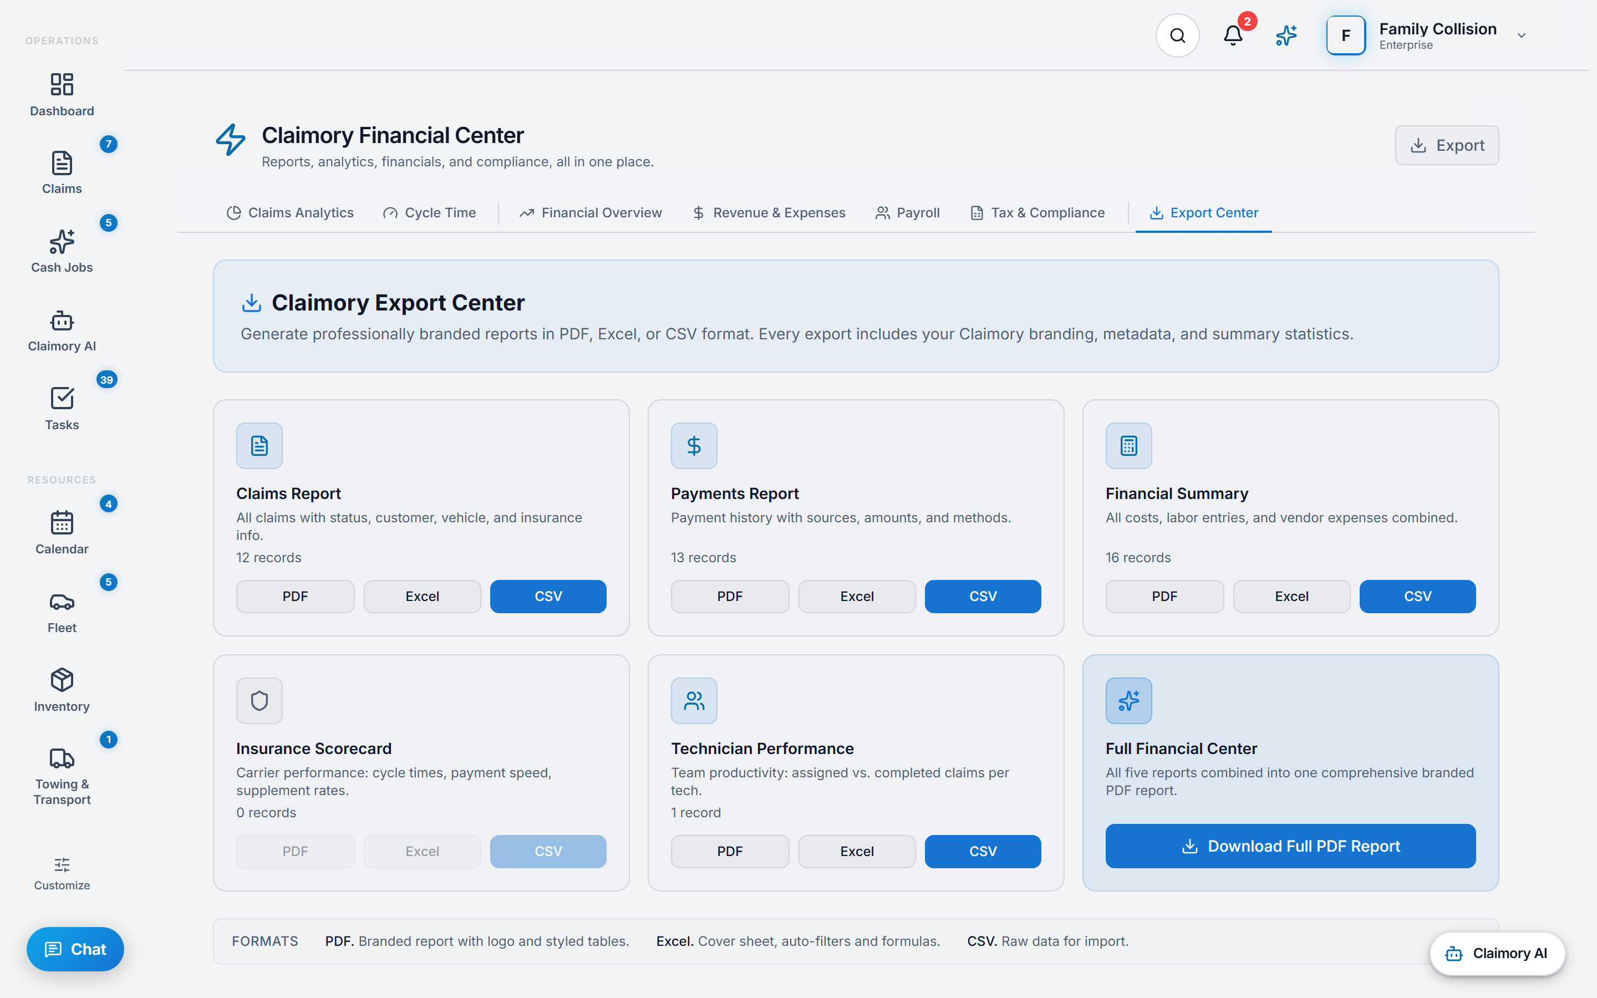Open notifications bell
Image resolution: width=1597 pixels, height=998 pixels.
[1233, 35]
